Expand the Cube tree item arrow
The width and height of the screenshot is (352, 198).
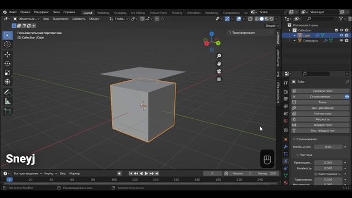295,35
